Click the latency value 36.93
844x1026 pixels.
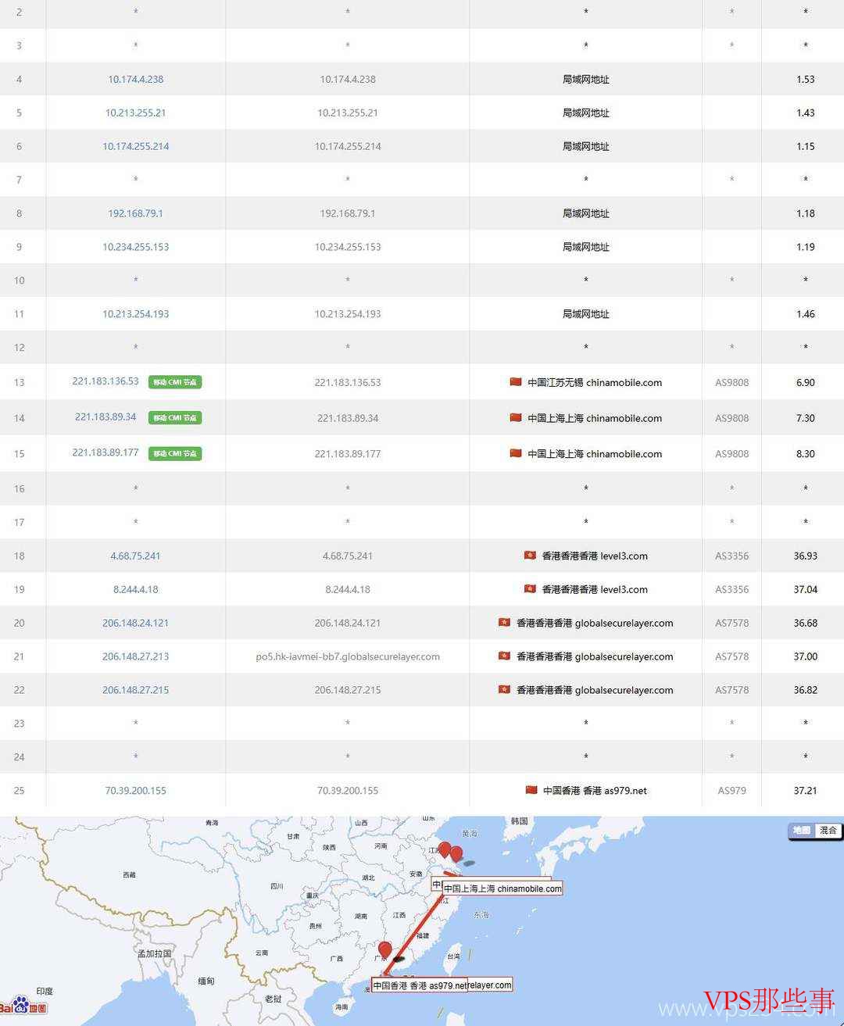point(806,556)
